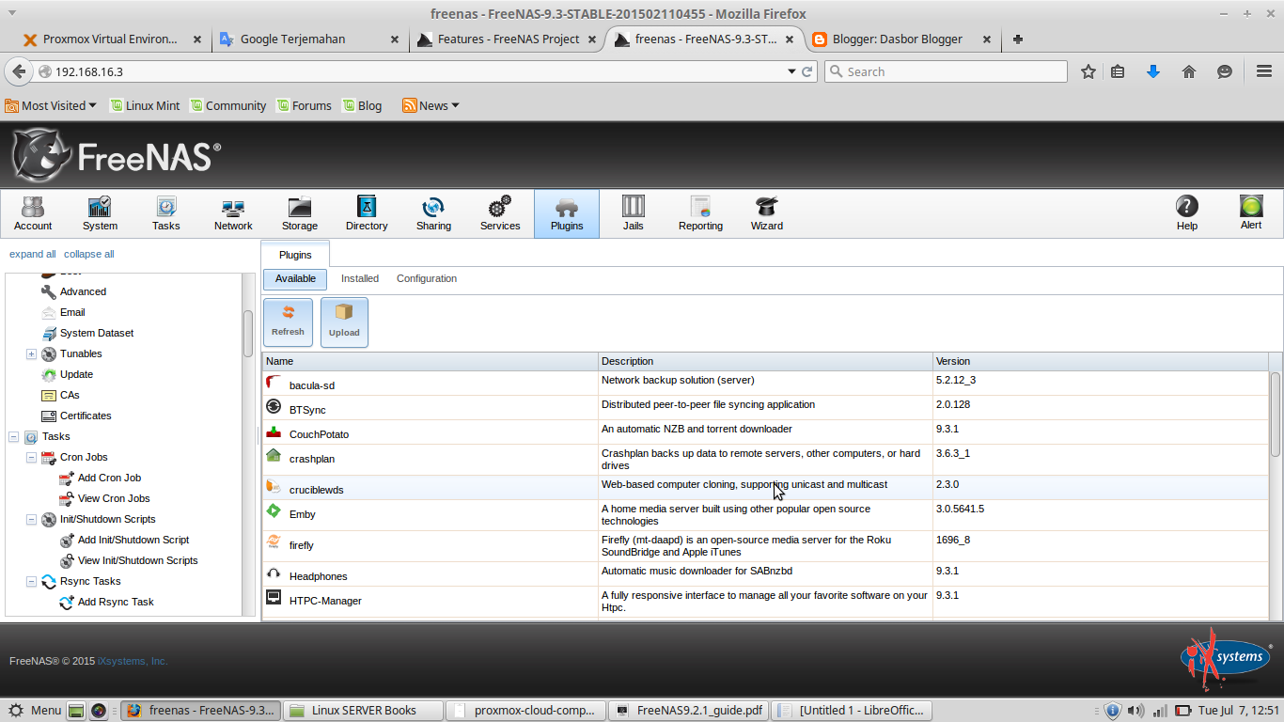The height and width of the screenshot is (722, 1284).
Task: Click the plugin list vertical scrollbar
Action: pyautogui.click(x=1276, y=414)
